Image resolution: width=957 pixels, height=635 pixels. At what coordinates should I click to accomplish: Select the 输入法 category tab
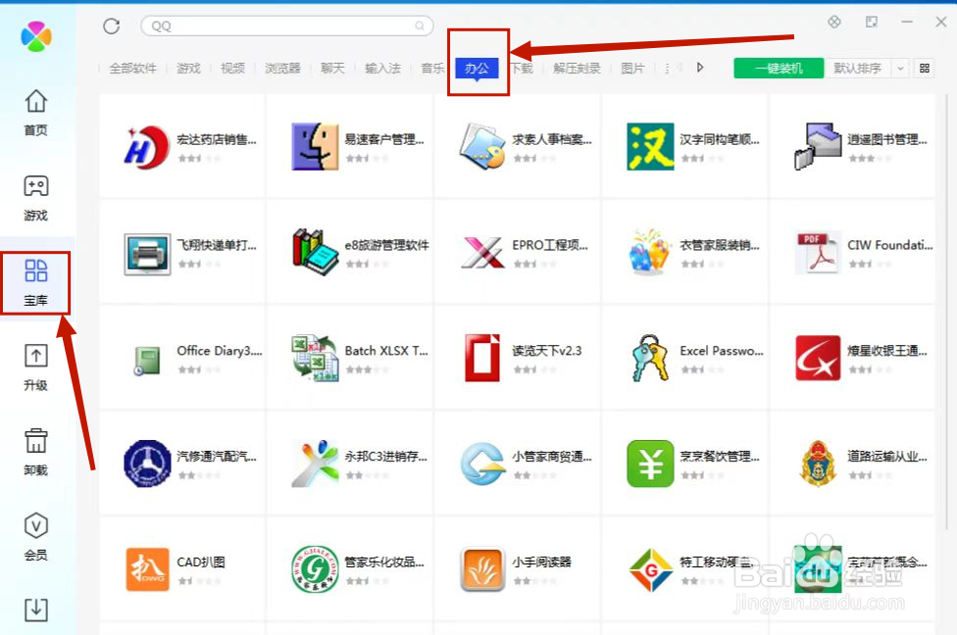click(x=382, y=69)
